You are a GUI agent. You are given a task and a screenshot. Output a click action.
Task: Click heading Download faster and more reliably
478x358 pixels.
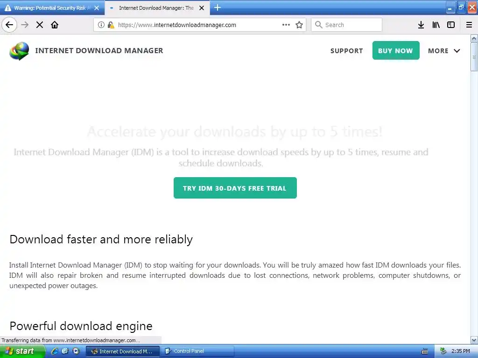pos(101,239)
